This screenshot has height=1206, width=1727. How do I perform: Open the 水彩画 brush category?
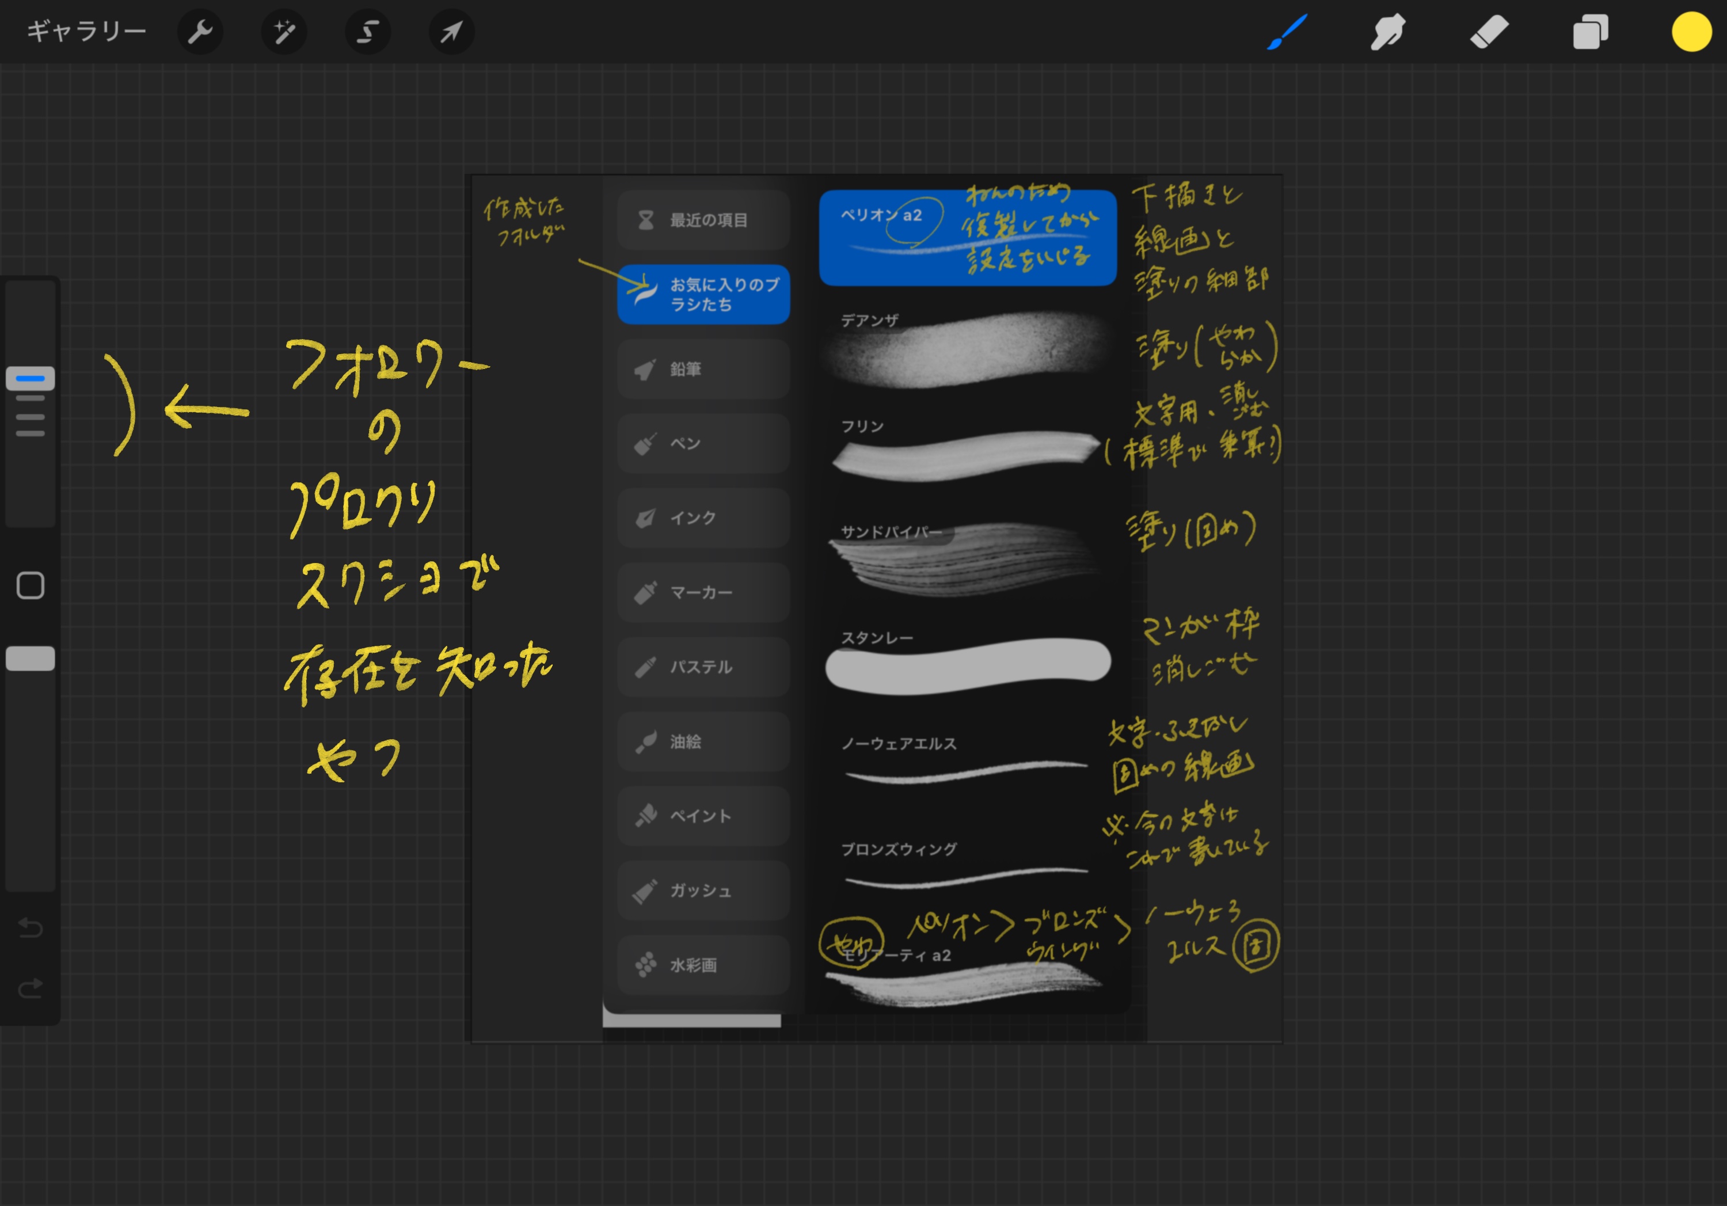coord(703,964)
